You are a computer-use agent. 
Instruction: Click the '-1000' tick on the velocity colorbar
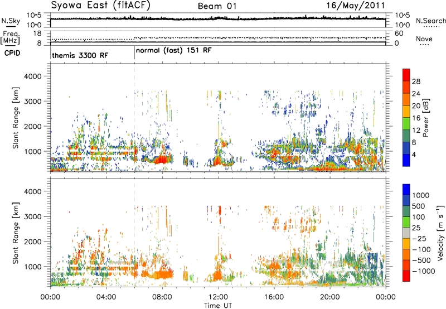tap(423, 271)
